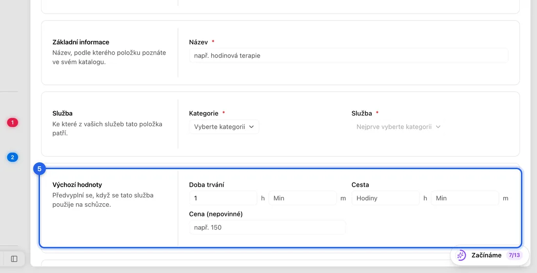Click the Výchozí hodnoty heading
The width and height of the screenshot is (537, 273).
(x=77, y=185)
